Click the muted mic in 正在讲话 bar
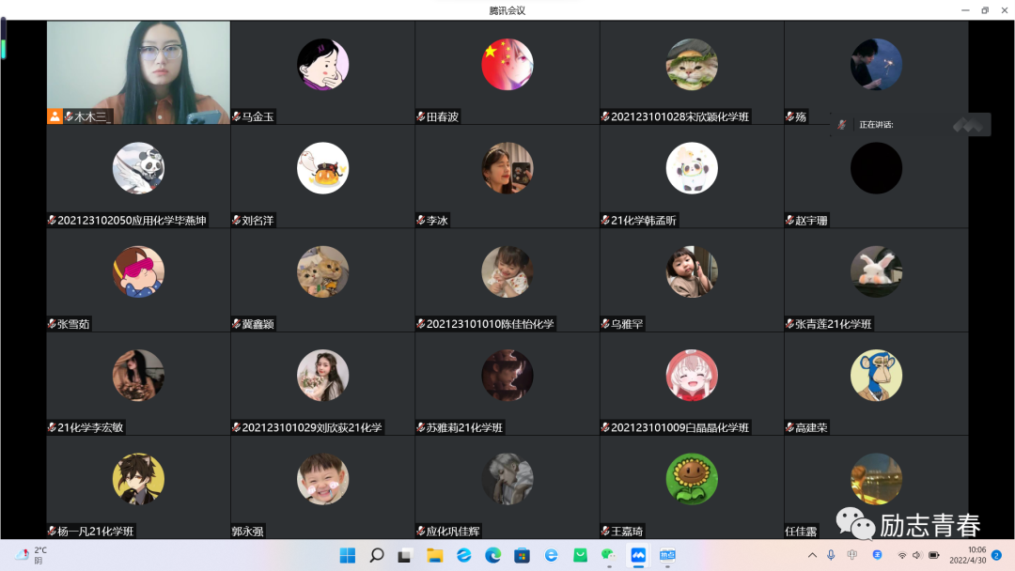1015x571 pixels. [x=842, y=124]
